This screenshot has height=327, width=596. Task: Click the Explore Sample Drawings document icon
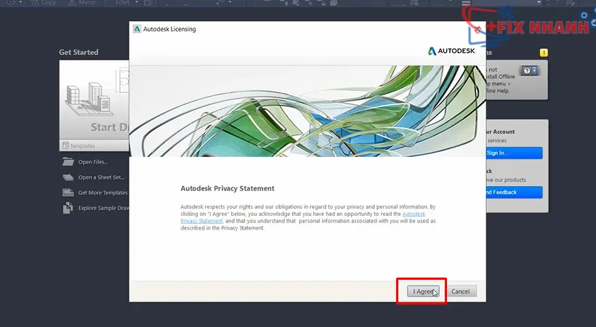tap(68, 208)
